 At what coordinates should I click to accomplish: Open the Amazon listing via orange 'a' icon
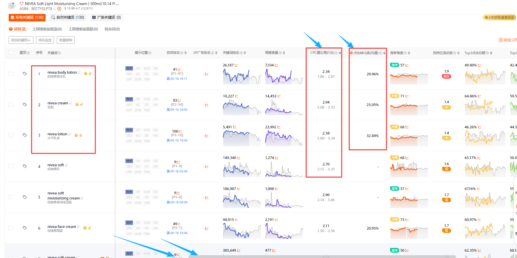pos(59,9)
